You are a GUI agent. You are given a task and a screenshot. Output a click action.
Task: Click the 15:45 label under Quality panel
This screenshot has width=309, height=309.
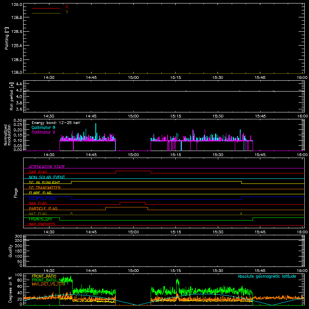260,271
